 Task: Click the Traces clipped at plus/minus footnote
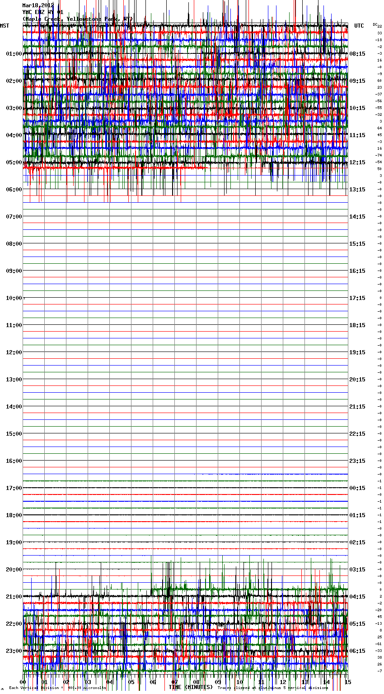[273, 688]
